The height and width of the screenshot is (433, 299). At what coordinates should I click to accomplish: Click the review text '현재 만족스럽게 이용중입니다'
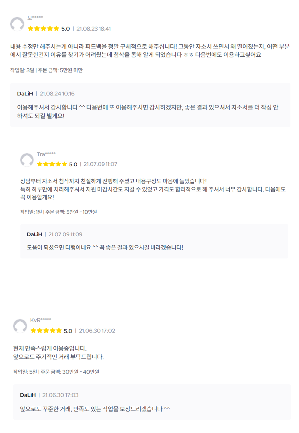(50, 348)
